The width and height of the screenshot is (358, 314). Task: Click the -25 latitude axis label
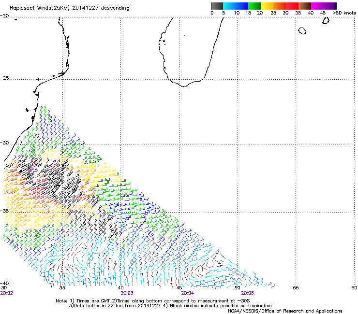[x=4, y=78]
